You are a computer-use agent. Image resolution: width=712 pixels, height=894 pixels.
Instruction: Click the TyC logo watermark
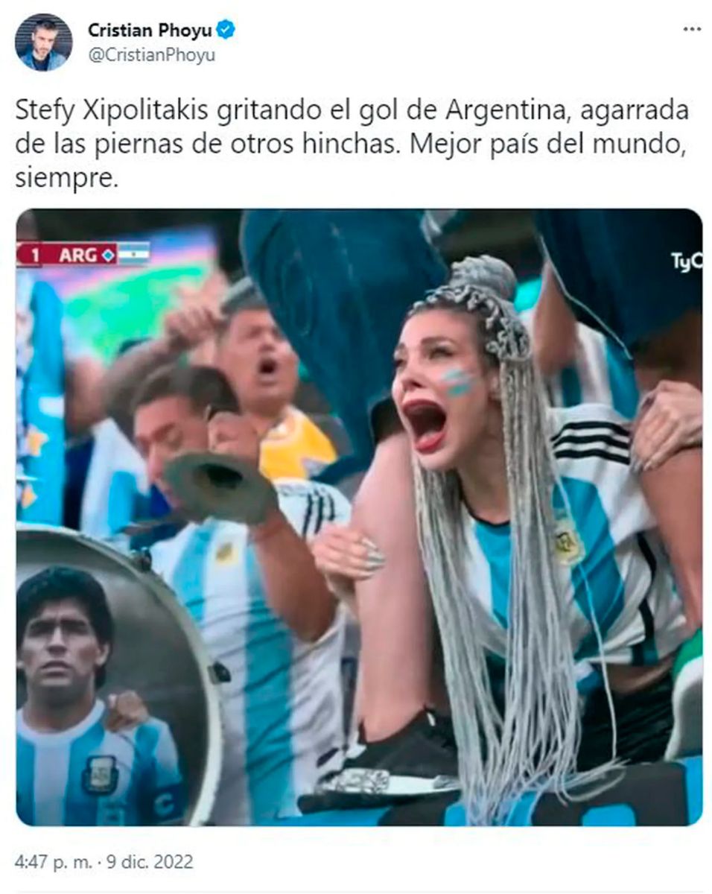point(686,261)
